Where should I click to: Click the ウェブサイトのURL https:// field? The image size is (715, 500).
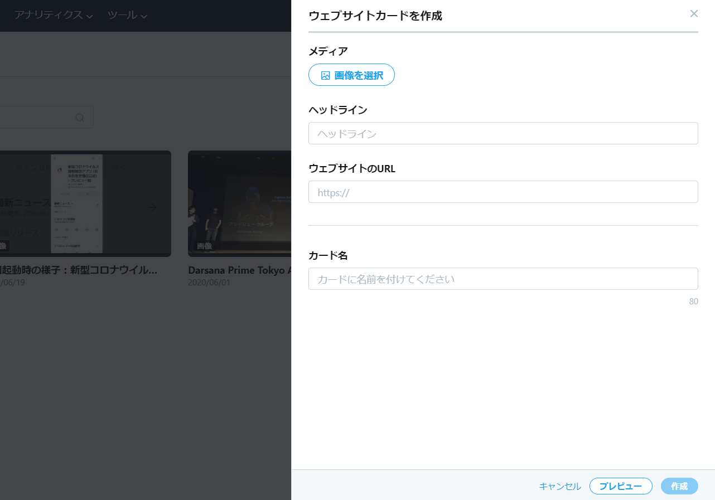pyautogui.click(x=503, y=192)
